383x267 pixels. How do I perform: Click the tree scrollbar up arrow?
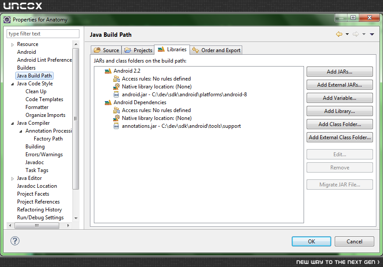coord(76,44)
